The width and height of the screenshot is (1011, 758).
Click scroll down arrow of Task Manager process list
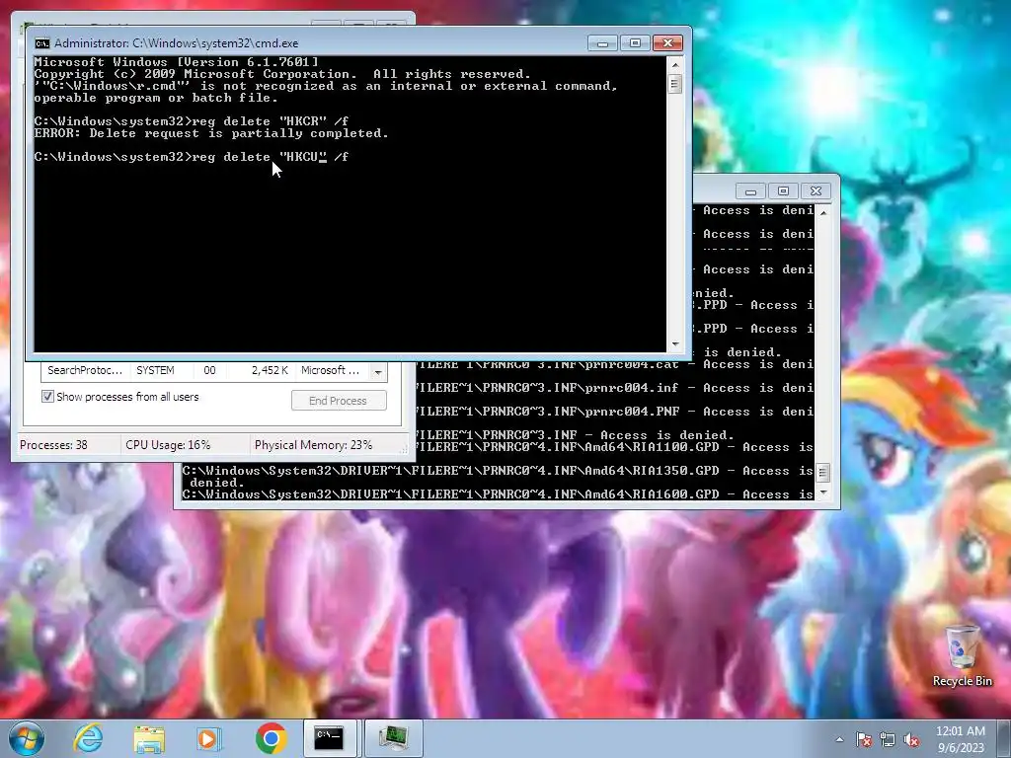coord(378,372)
